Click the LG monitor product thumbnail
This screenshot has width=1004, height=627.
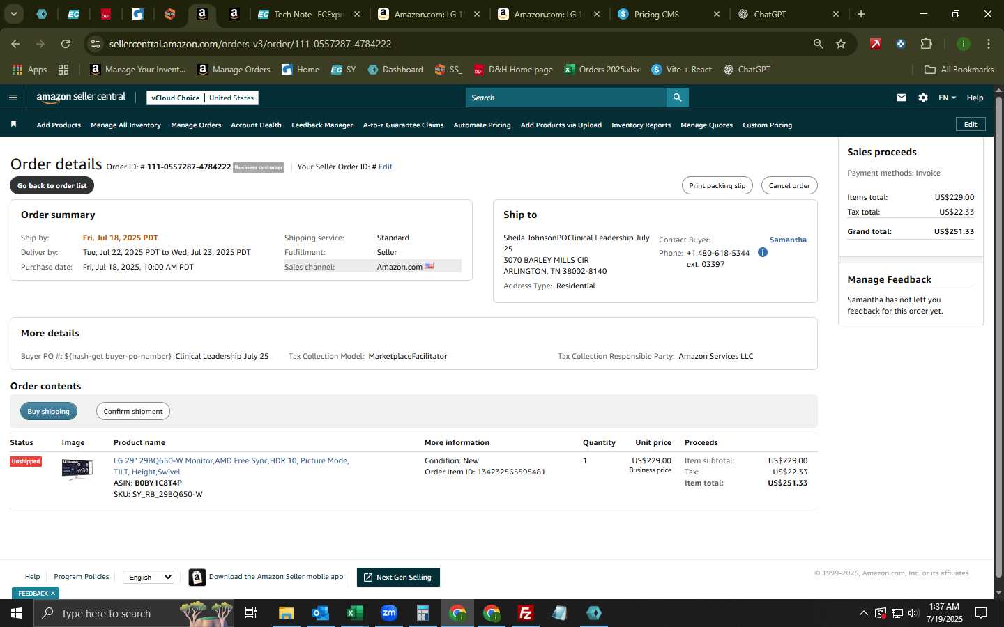tap(77, 470)
